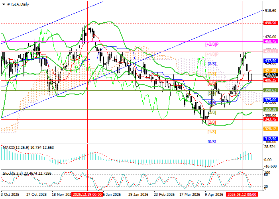Select the 498.50 red price label
279x199 pixels.
(x=270, y=23)
